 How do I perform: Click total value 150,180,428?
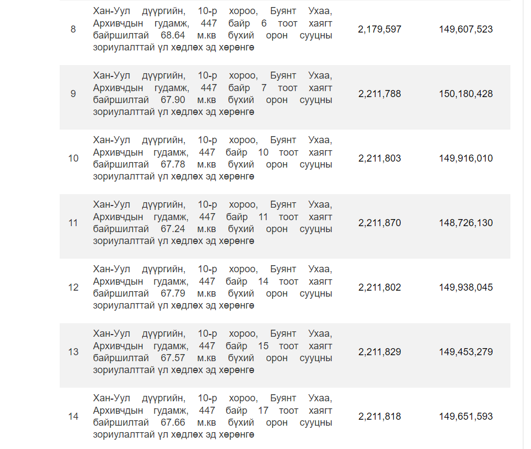pyautogui.click(x=465, y=94)
